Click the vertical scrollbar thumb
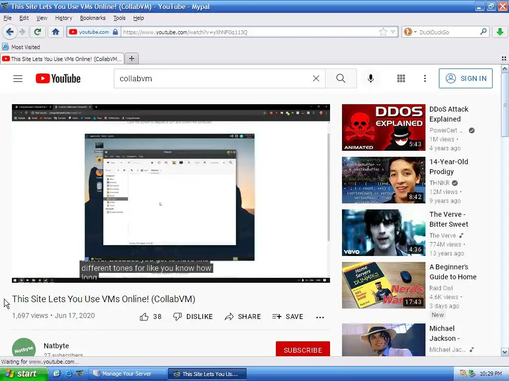Image resolution: width=509 pixels, height=381 pixels. [505, 105]
